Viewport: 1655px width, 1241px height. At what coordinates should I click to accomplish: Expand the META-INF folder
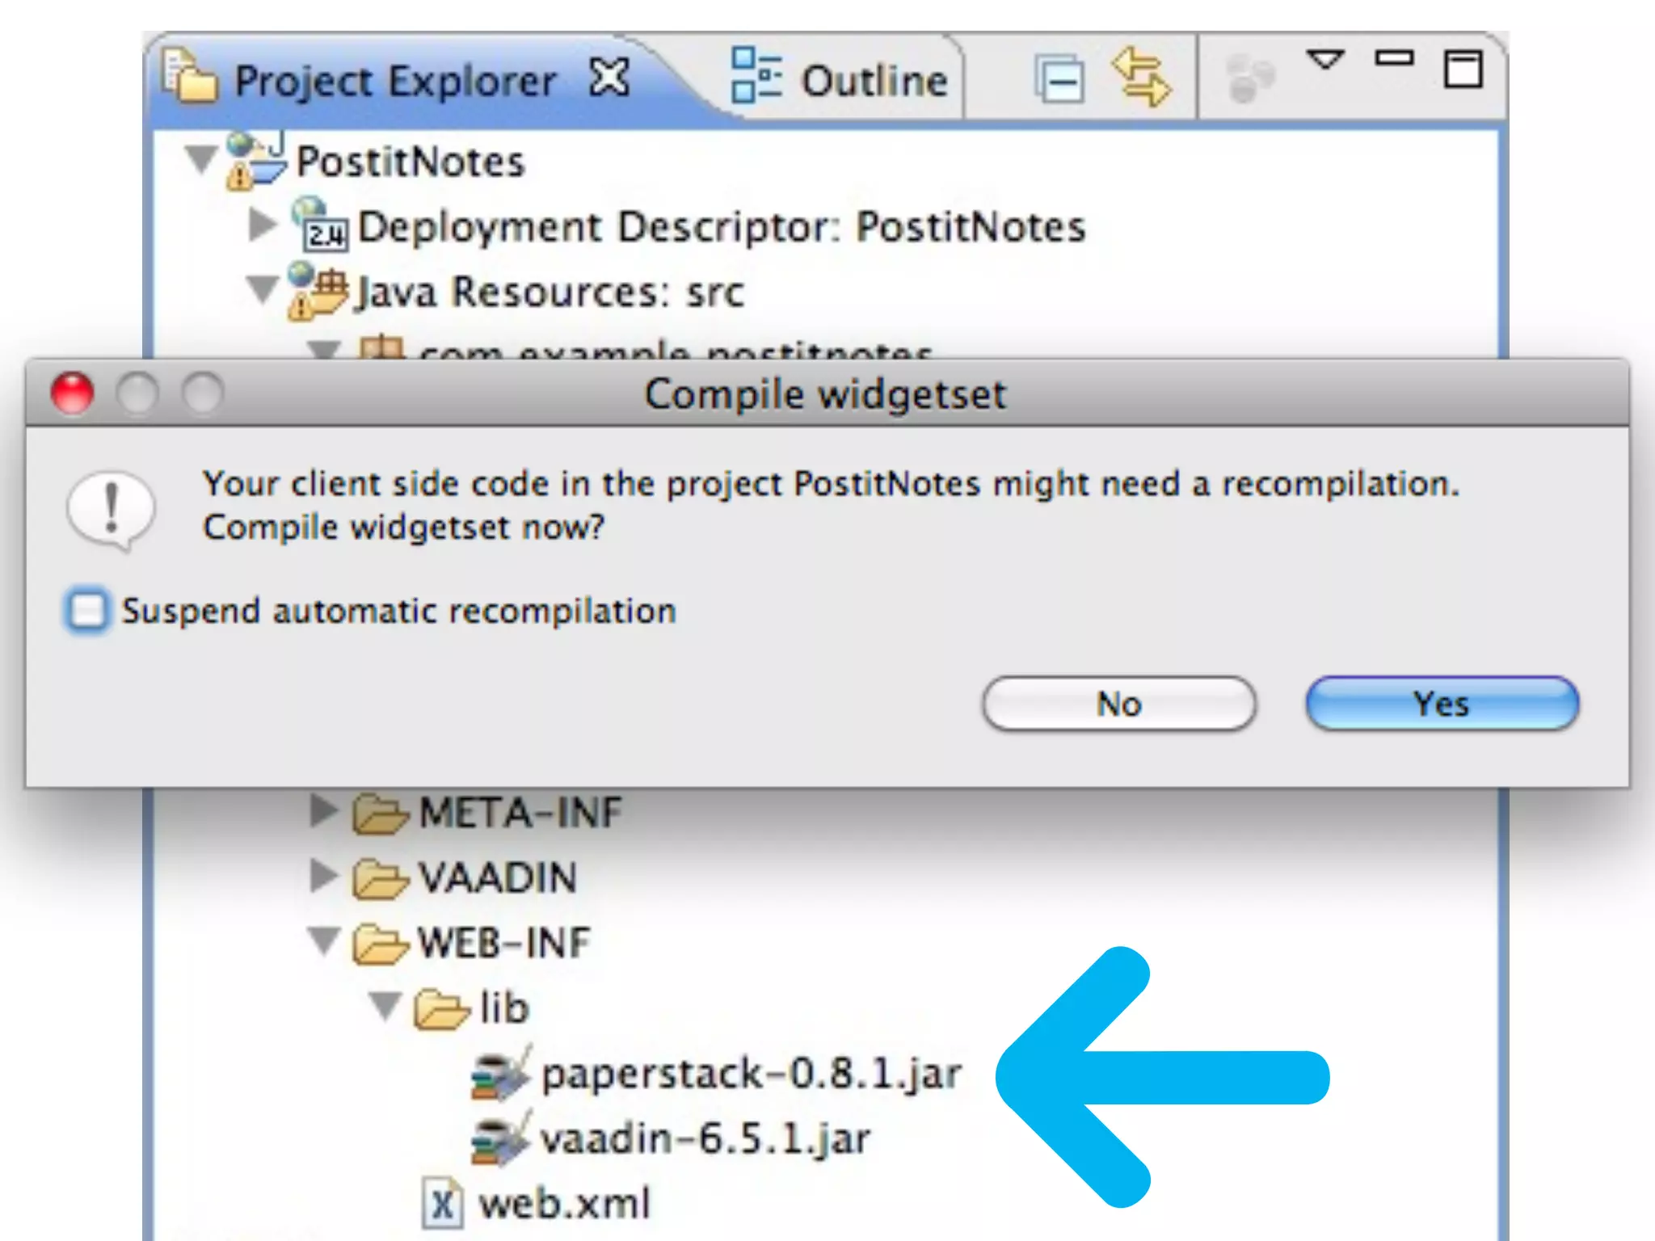[x=323, y=810]
